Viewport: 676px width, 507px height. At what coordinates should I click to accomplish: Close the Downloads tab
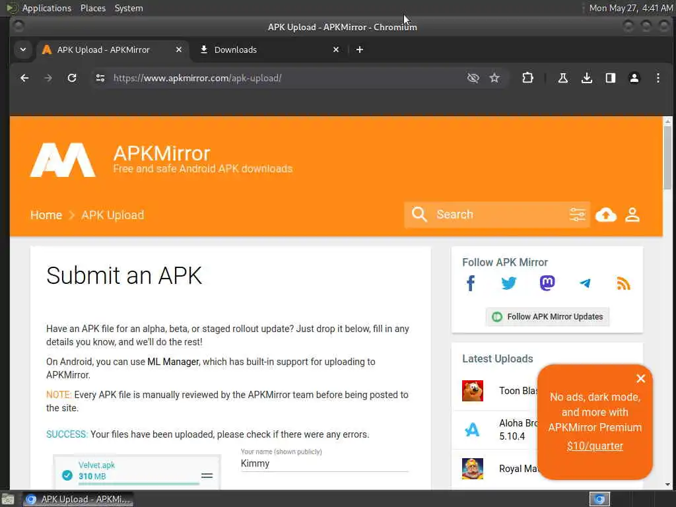[336, 50]
